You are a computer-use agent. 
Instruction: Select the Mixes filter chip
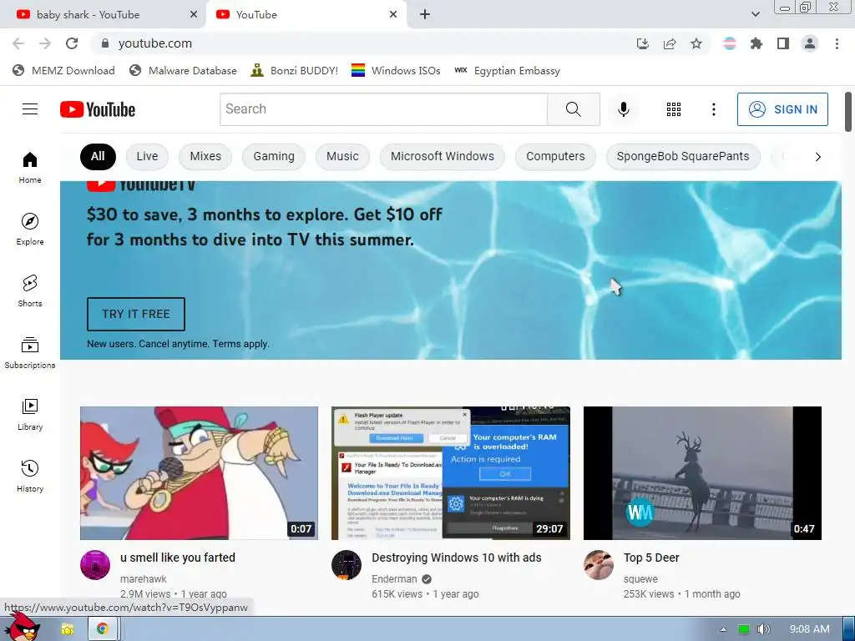(205, 156)
